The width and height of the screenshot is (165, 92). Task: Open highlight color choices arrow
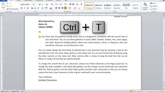[48, 8]
